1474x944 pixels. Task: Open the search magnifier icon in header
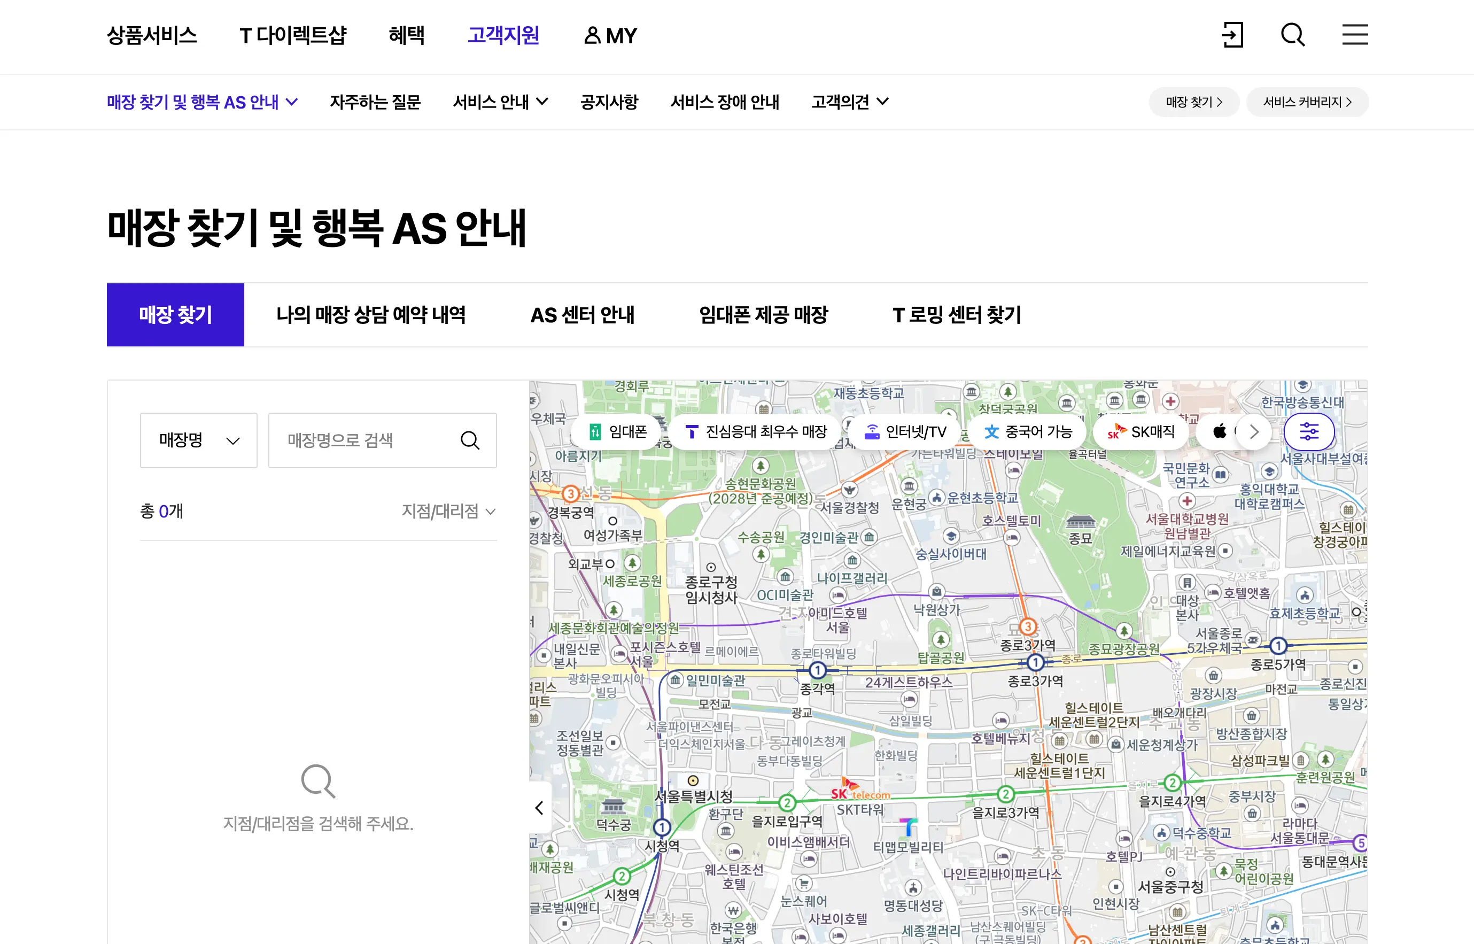tap(1293, 35)
